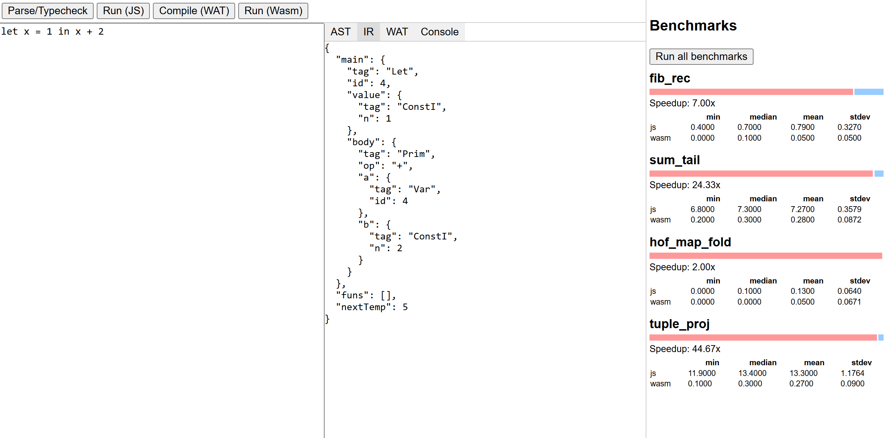Open the WAT tab

point(397,32)
